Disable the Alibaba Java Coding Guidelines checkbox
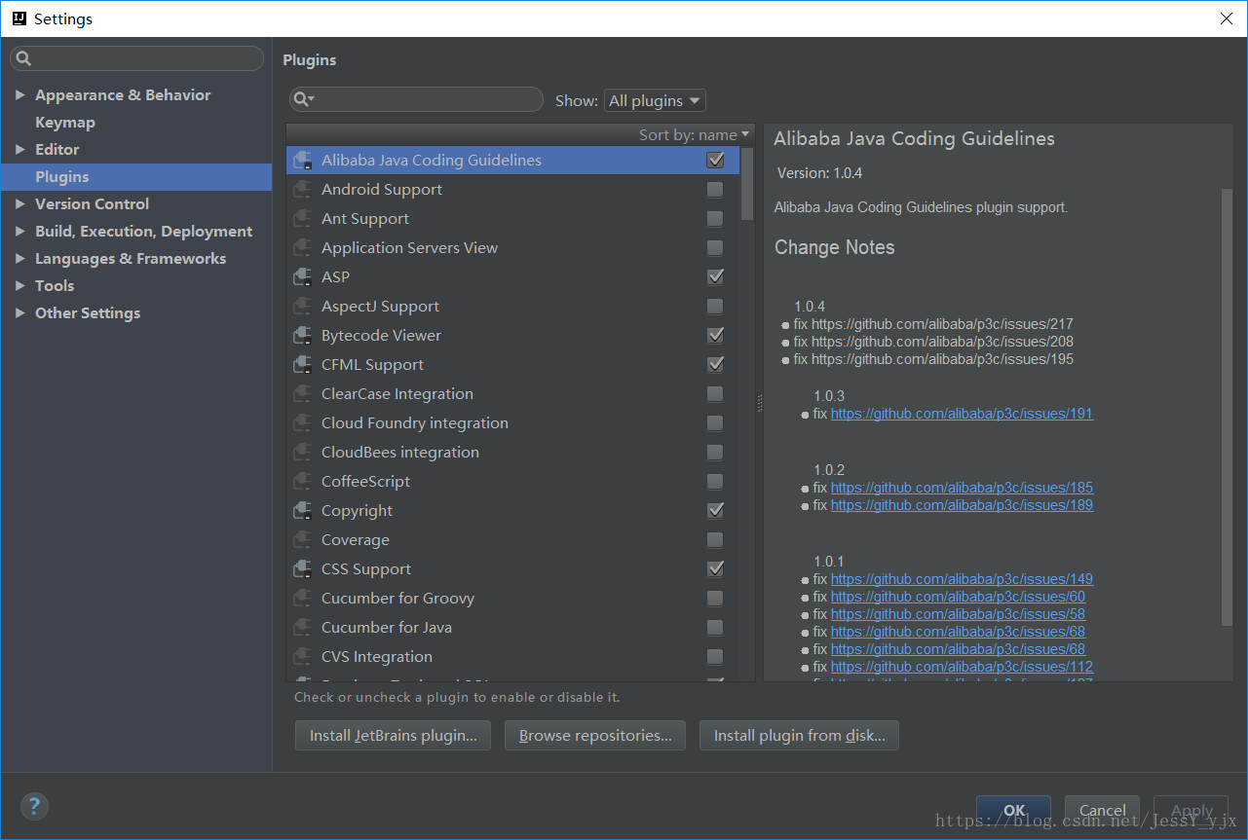 pos(715,160)
